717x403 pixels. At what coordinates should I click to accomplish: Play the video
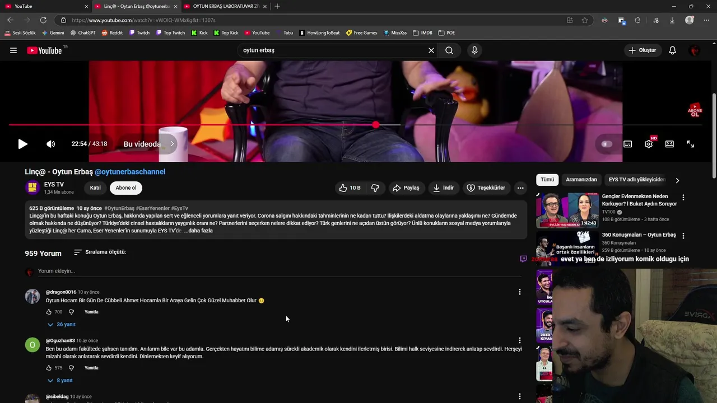(22, 144)
